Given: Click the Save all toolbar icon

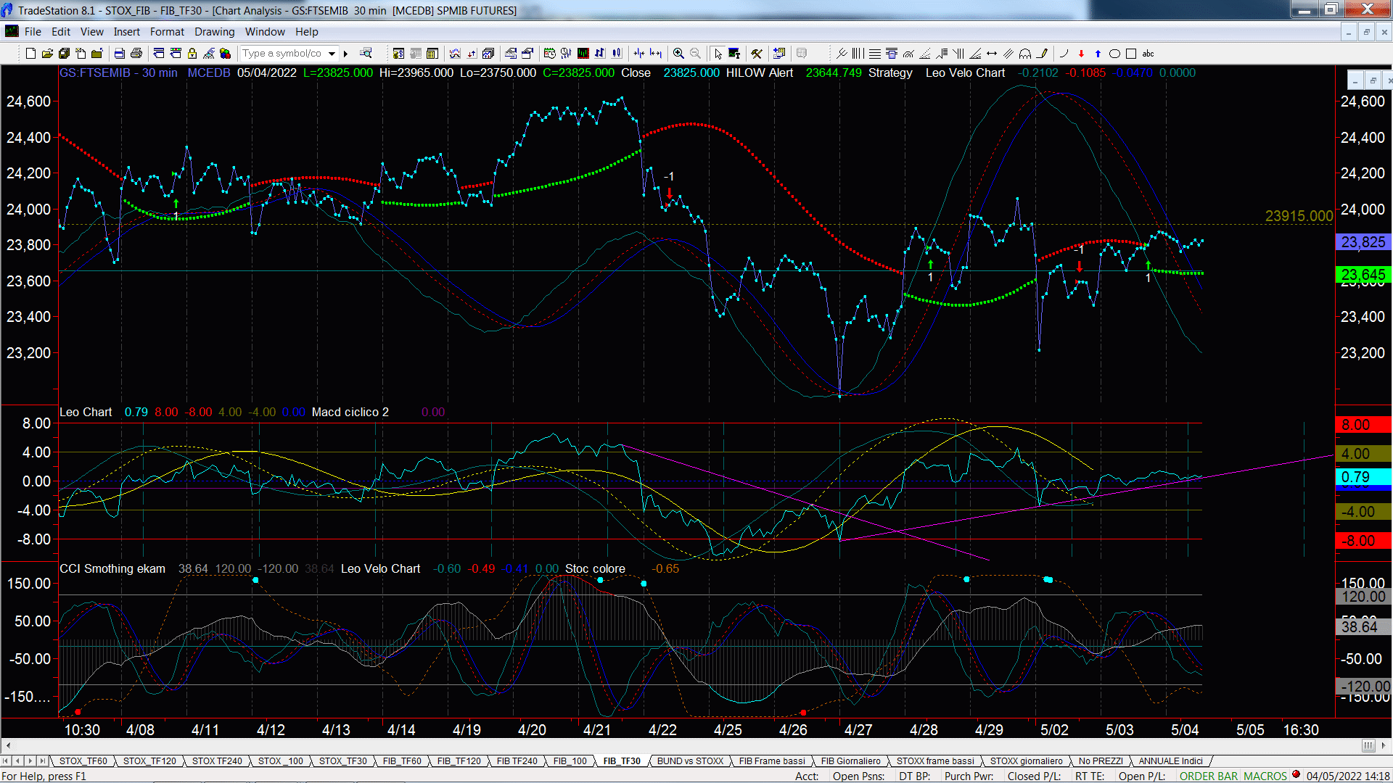Looking at the screenshot, I should coord(64,54).
